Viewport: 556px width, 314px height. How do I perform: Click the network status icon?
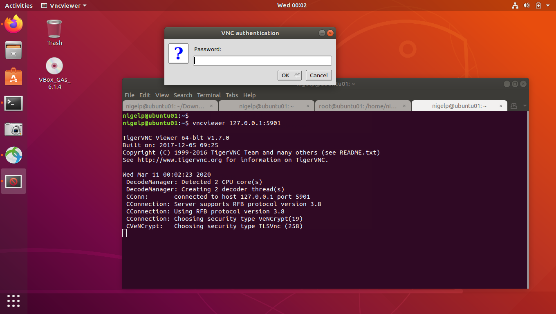pos(515,5)
